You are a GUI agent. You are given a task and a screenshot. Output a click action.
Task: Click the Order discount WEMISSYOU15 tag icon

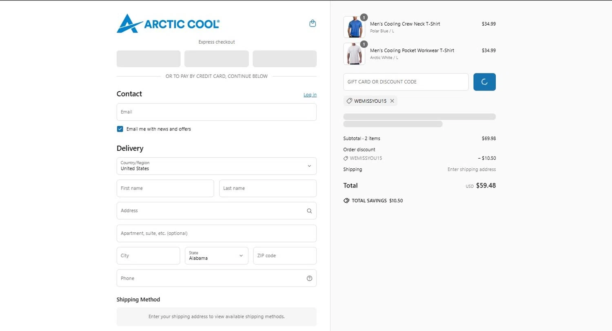point(346,158)
